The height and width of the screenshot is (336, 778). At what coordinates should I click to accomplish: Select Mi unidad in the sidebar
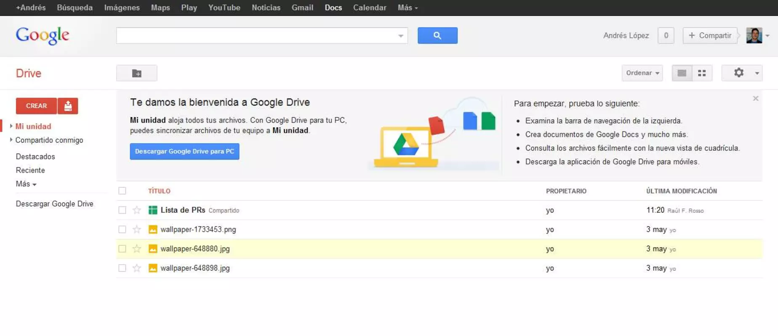click(33, 126)
